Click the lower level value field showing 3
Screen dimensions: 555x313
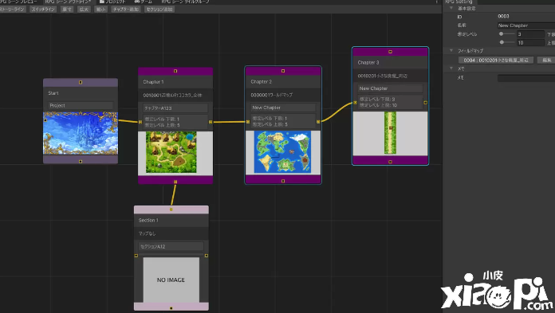coord(530,34)
